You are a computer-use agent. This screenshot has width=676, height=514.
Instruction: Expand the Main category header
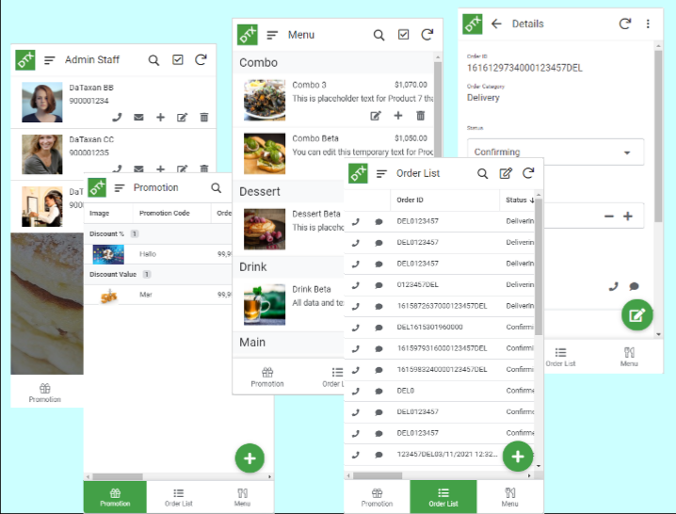coord(288,343)
